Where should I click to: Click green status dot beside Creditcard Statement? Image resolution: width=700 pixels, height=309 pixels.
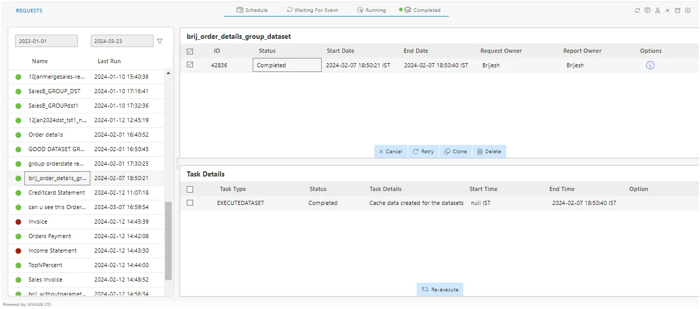pos(18,193)
